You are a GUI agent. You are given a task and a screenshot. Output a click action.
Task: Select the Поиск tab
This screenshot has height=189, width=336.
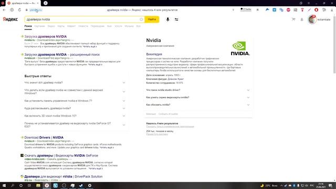click(x=28, y=26)
